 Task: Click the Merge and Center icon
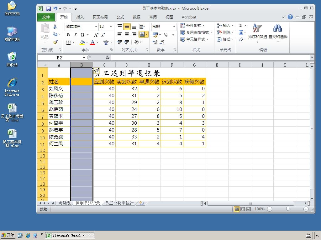pyautogui.click(x=142, y=34)
